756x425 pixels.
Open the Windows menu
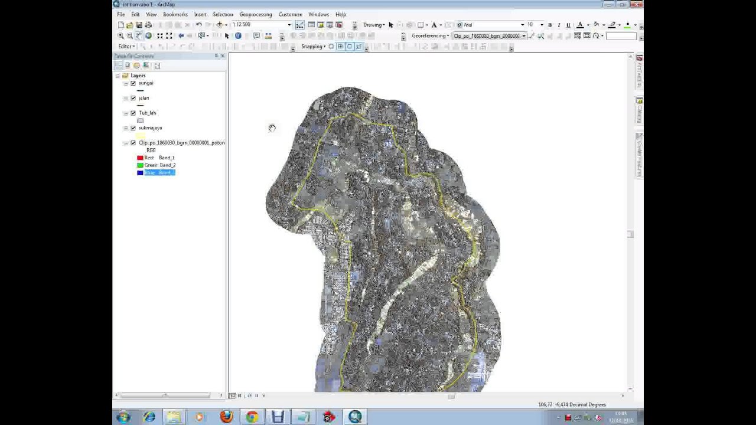[x=318, y=14]
